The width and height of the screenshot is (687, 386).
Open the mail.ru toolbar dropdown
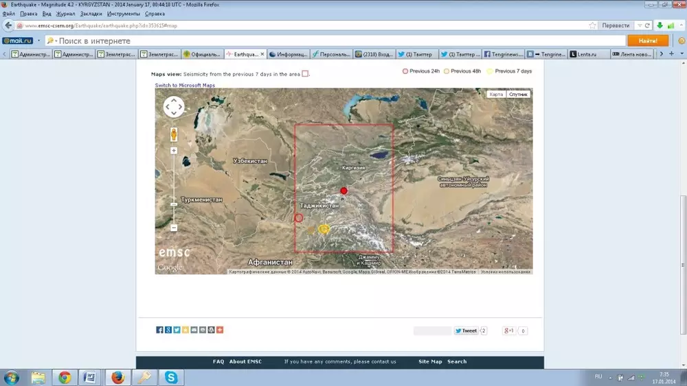[x=37, y=41]
